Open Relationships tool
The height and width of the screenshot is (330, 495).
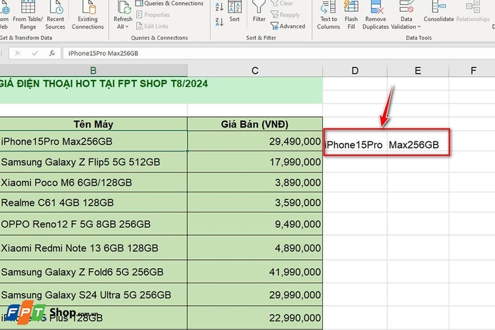pyautogui.click(x=473, y=11)
